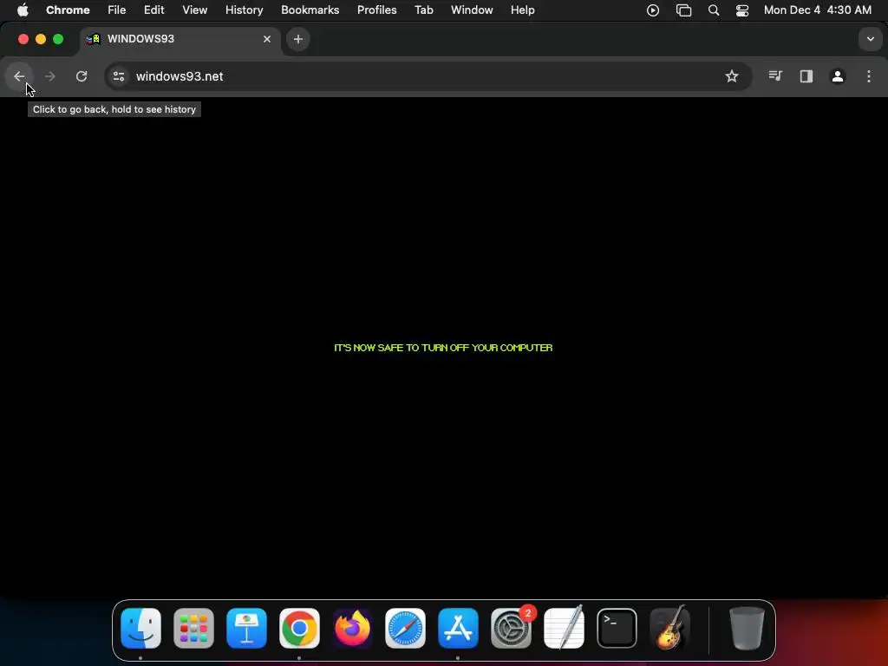Image resolution: width=888 pixels, height=666 pixels.
Task: Launch GarageBand from the Dock
Action: click(x=670, y=628)
